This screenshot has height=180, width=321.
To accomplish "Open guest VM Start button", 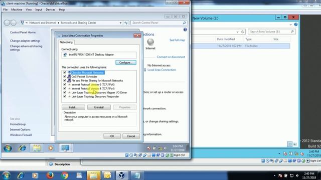I will (x=8, y=148).
